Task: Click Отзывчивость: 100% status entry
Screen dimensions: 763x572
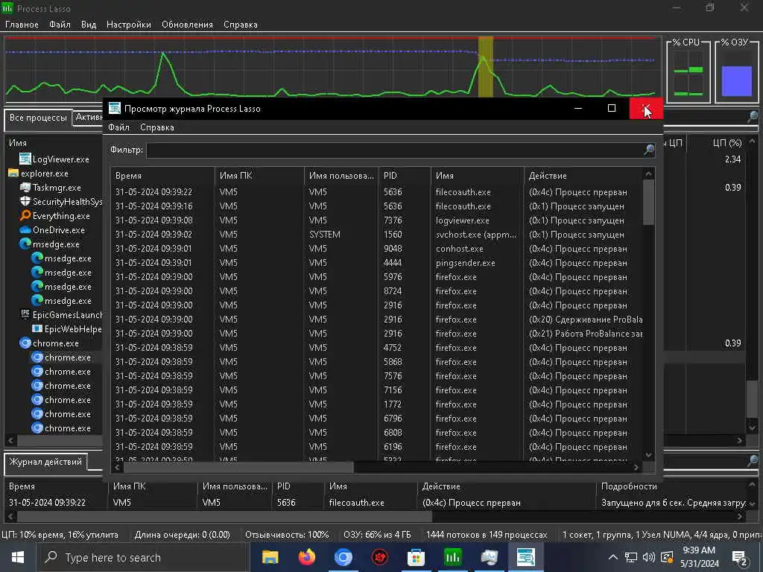Action: 287,535
